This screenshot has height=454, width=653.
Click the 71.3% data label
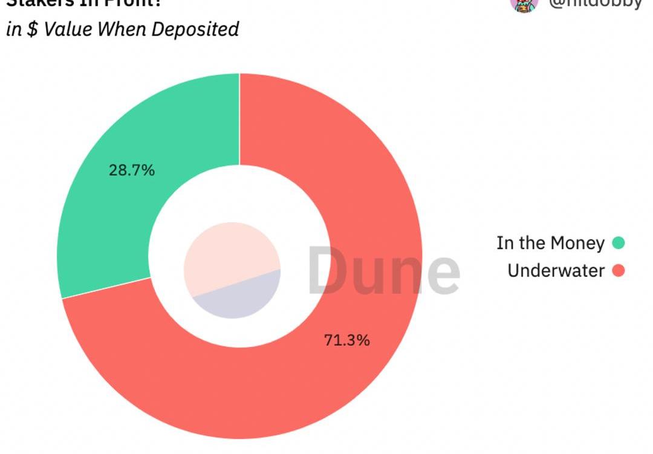347,340
